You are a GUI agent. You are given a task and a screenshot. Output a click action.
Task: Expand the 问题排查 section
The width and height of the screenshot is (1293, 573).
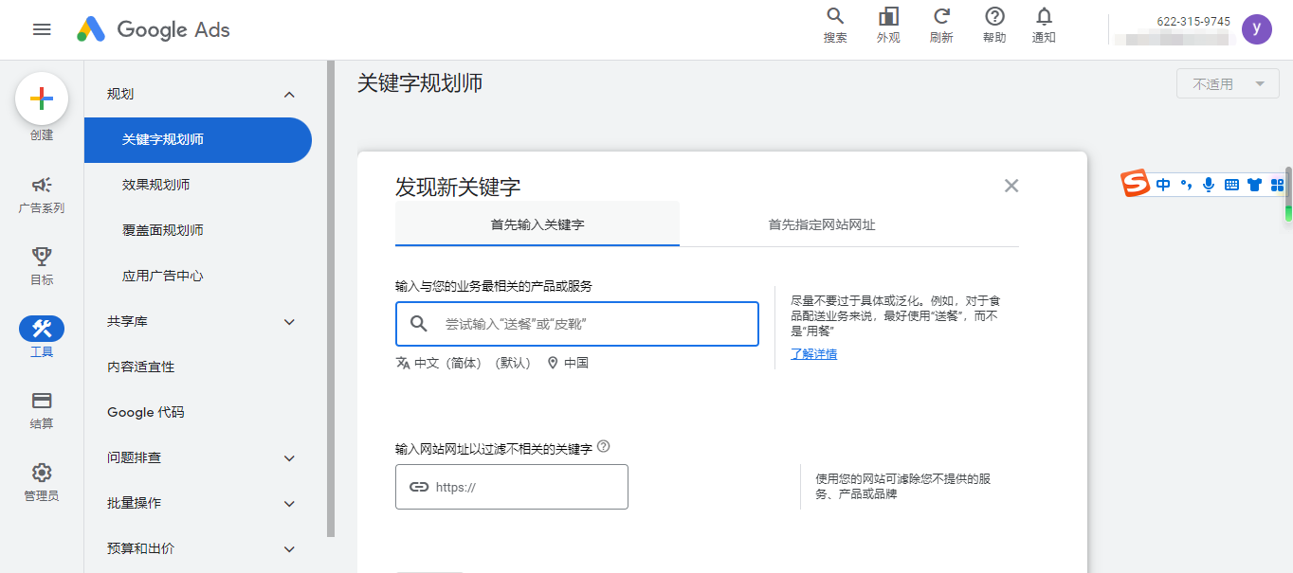pyautogui.click(x=290, y=458)
